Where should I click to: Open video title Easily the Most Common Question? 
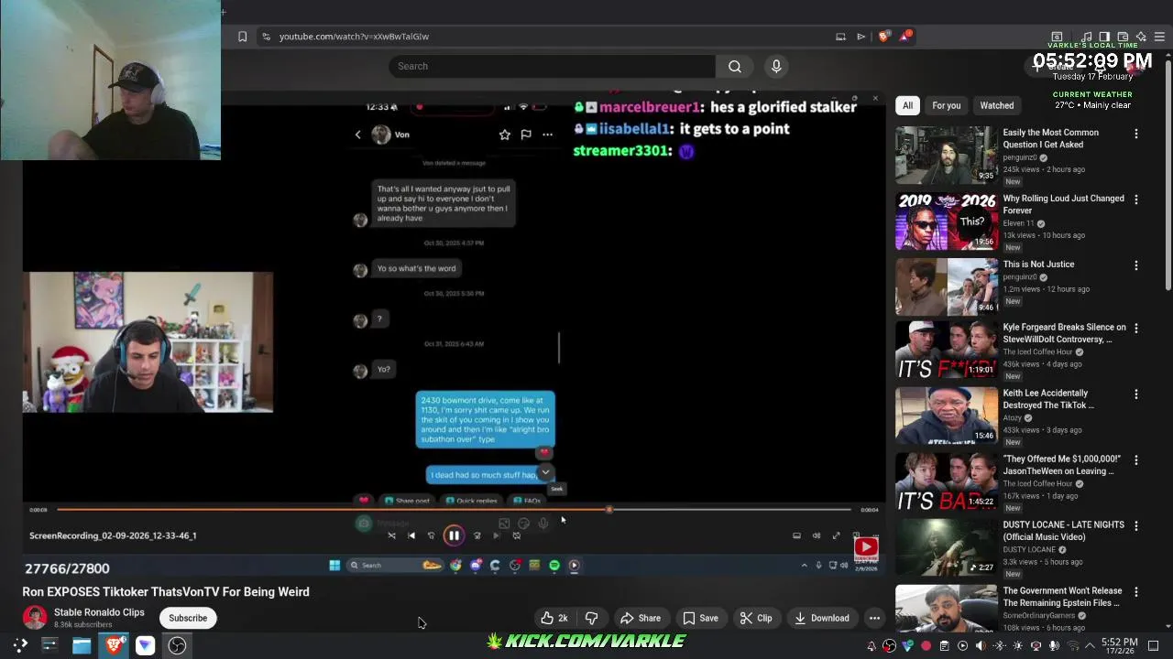[x=1050, y=138]
